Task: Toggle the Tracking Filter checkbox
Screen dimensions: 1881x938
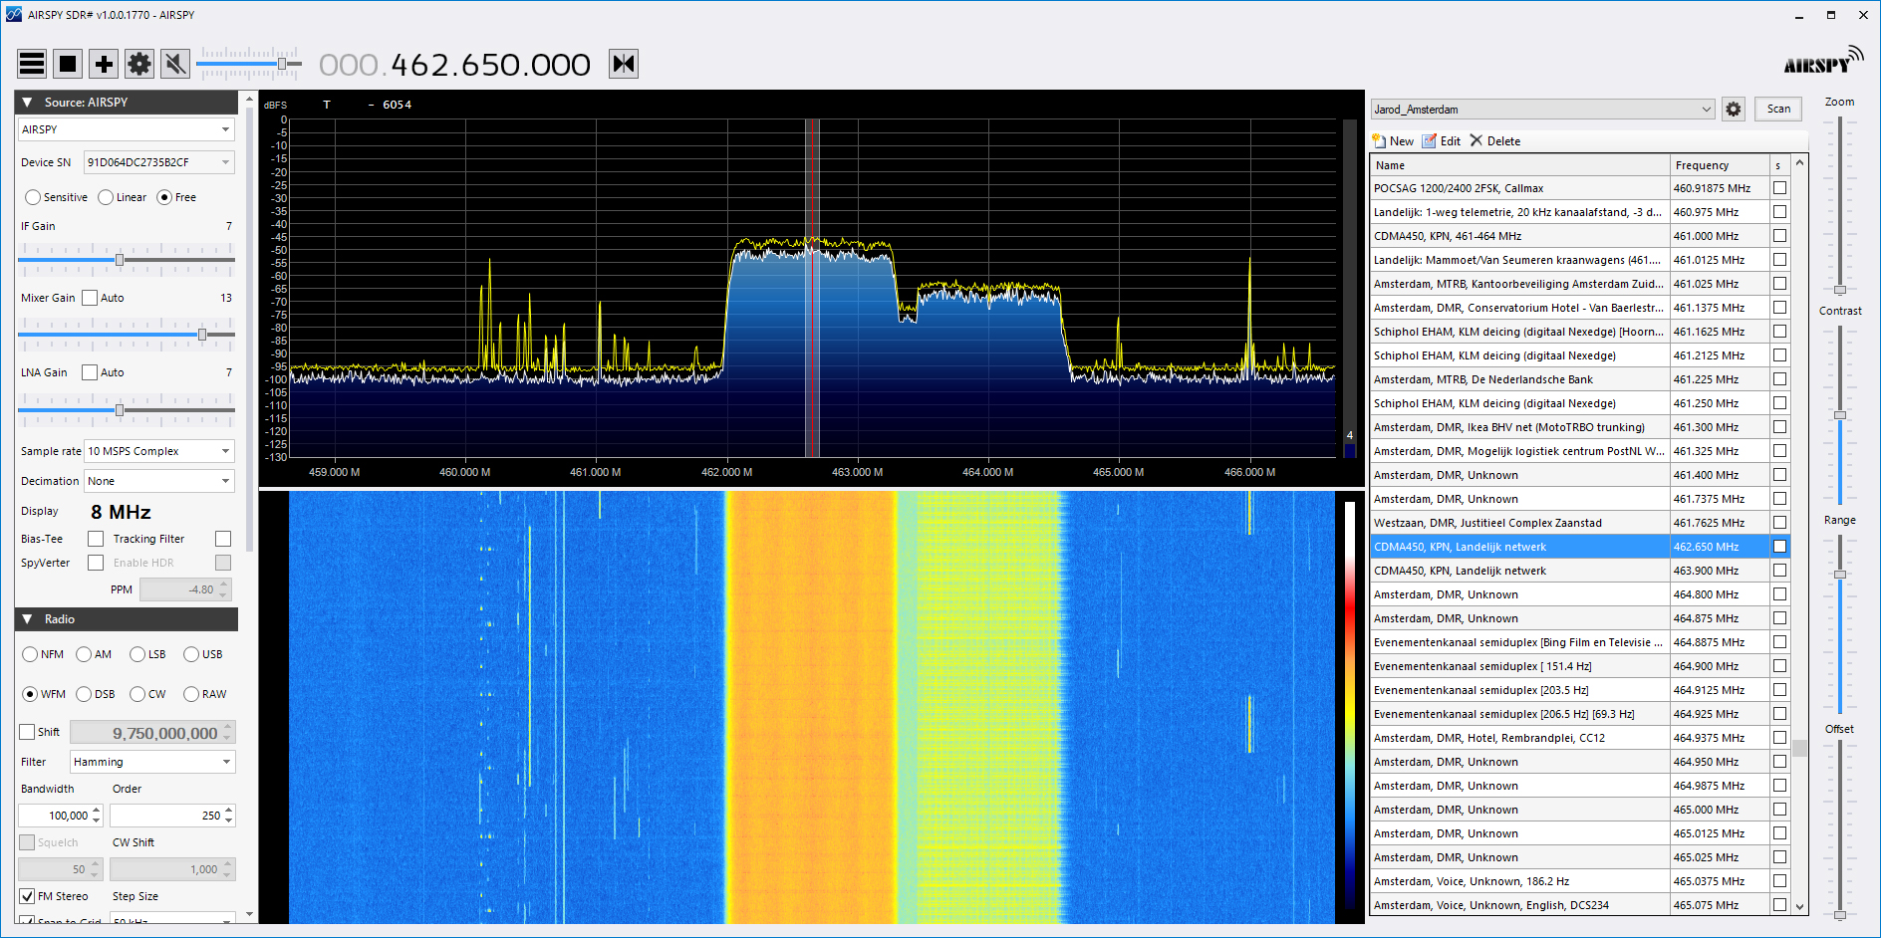Action: pyautogui.click(x=223, y=539)
